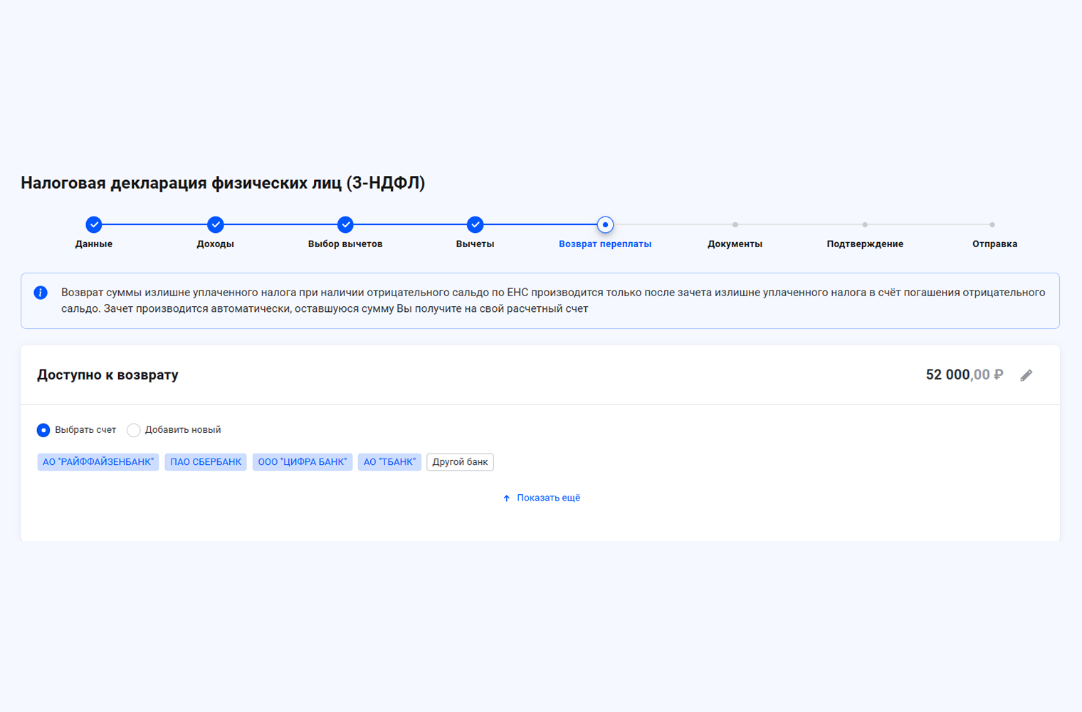Click the current Возврат переплаты step circle

pyautogui.click(x=605, y=225)
